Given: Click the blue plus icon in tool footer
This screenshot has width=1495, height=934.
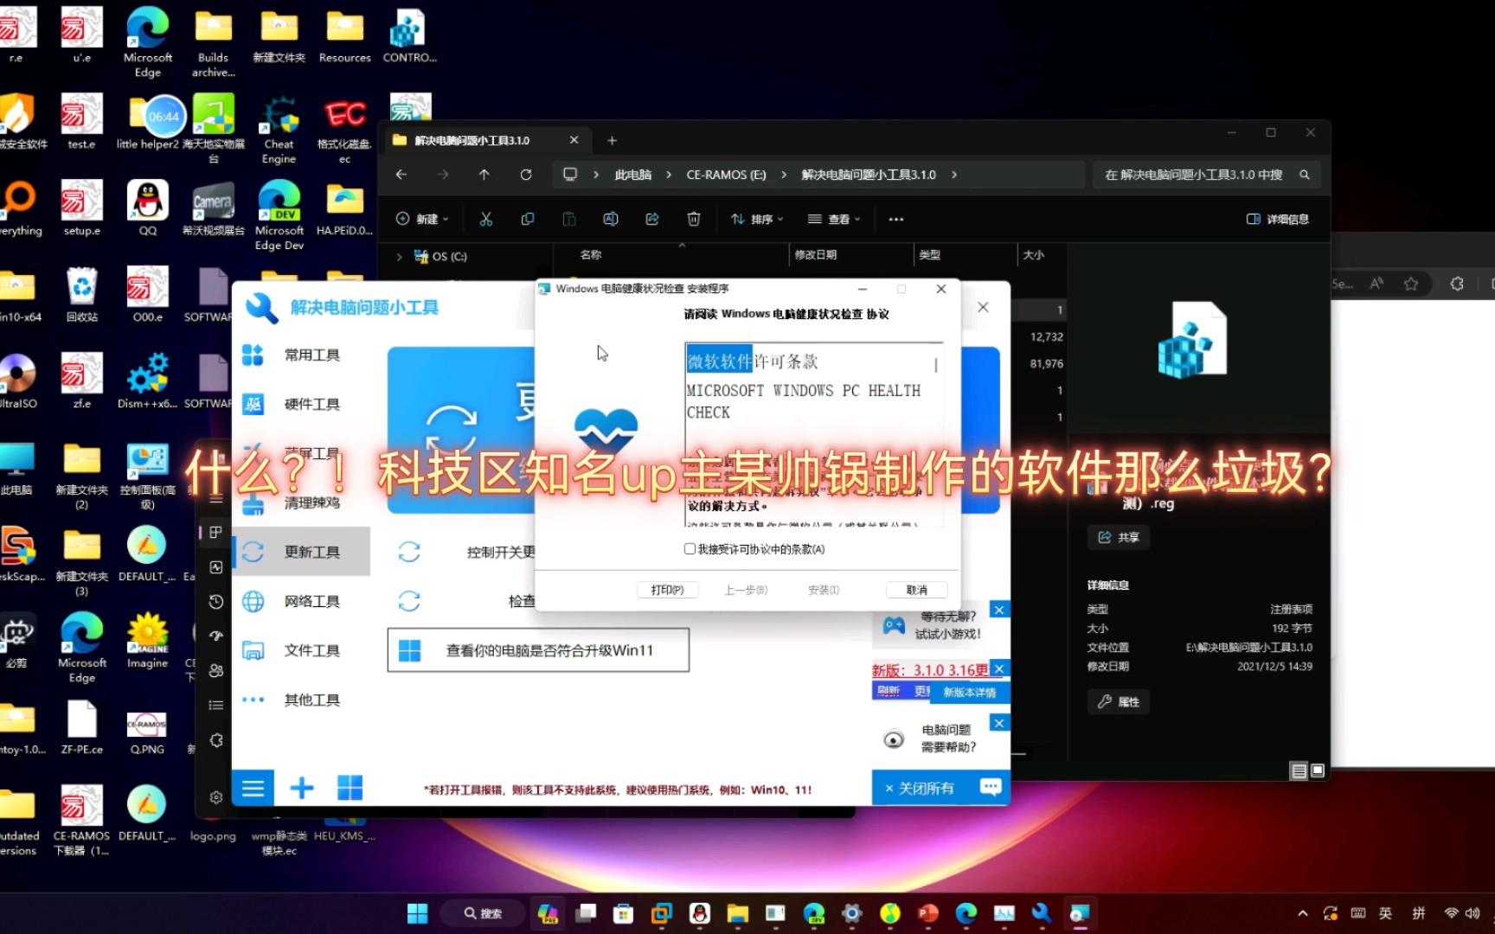Looking at the screenshot, I should (x=302, y=788).
